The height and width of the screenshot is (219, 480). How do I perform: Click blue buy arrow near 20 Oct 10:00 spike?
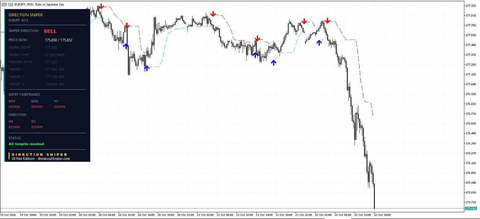pos(126,46)
